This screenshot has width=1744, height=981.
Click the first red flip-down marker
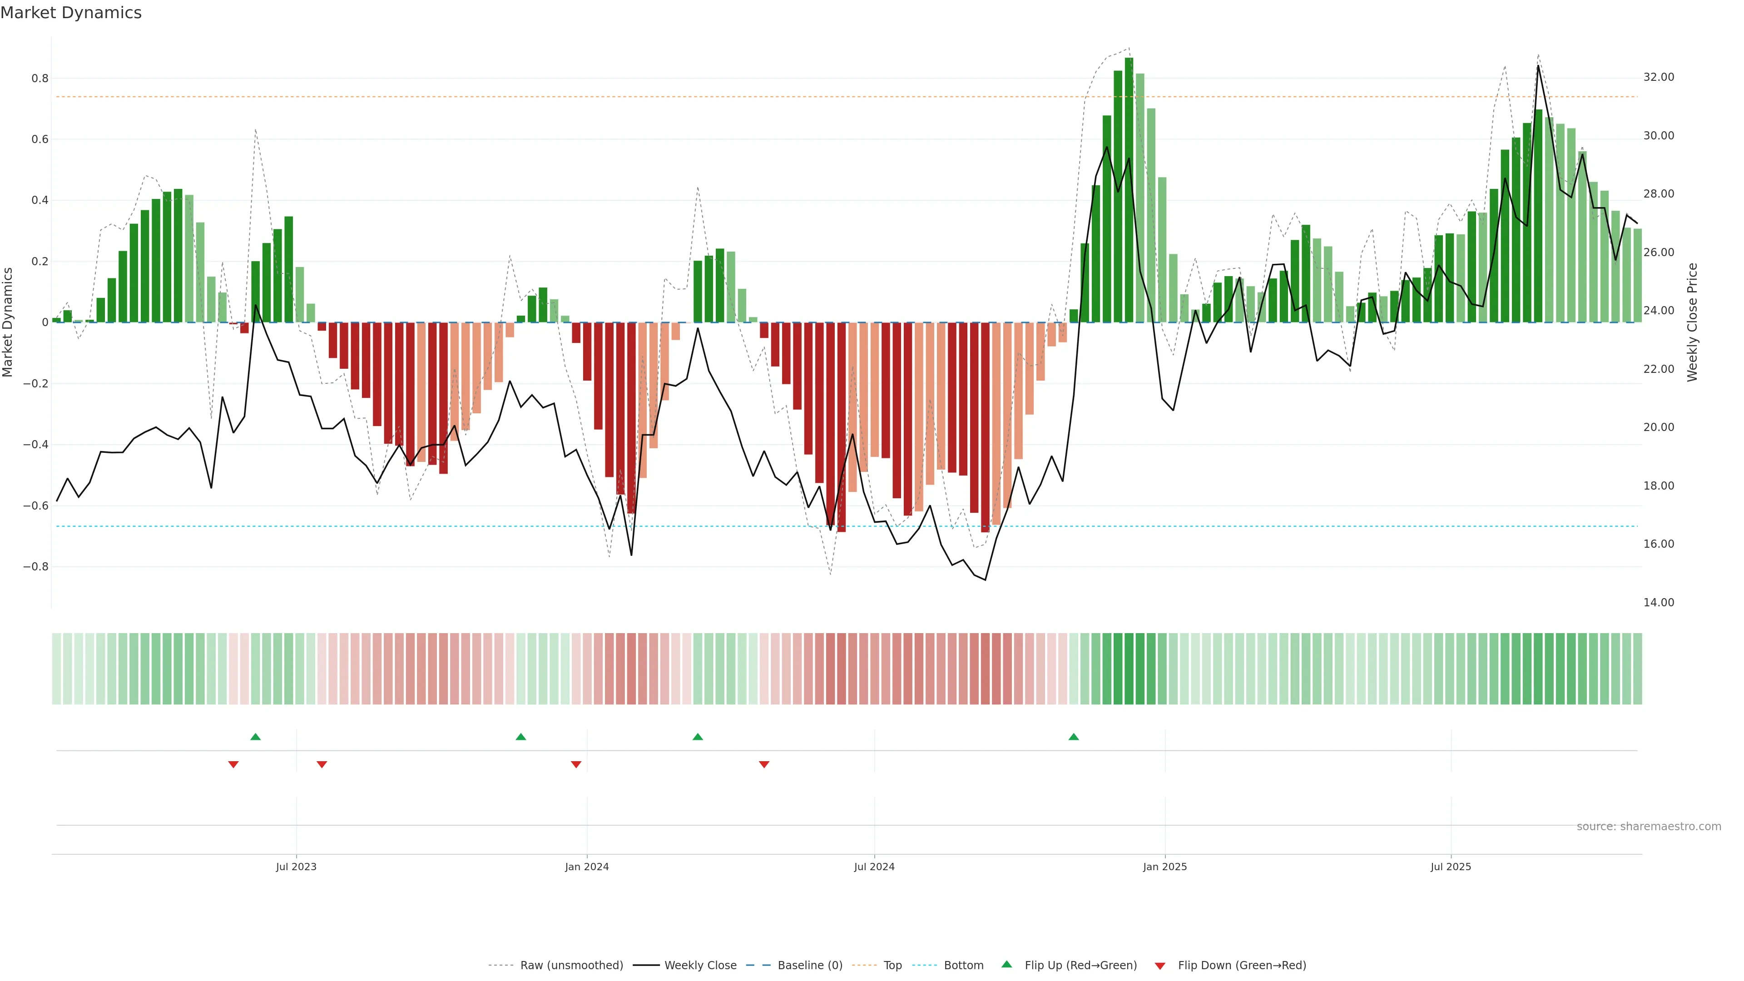(233, 764)
